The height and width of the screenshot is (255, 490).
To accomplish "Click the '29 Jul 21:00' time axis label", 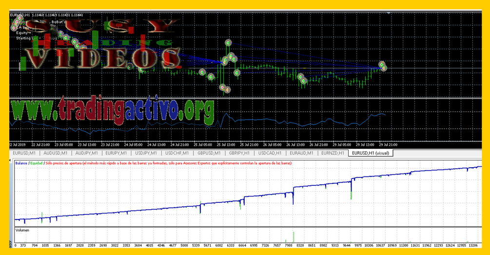I will pyautogui.click(x=388, y=145).
